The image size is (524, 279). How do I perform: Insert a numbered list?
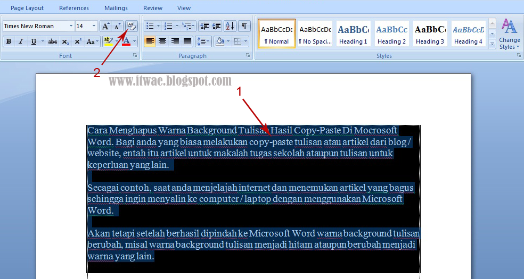(x=169, y=26)
